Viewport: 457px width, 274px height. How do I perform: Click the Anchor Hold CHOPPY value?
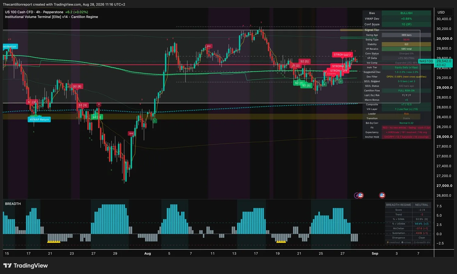(406, 137)
